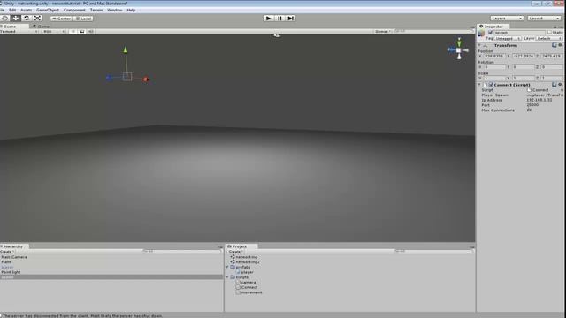Open the GameObject menu

coord(47,10)
